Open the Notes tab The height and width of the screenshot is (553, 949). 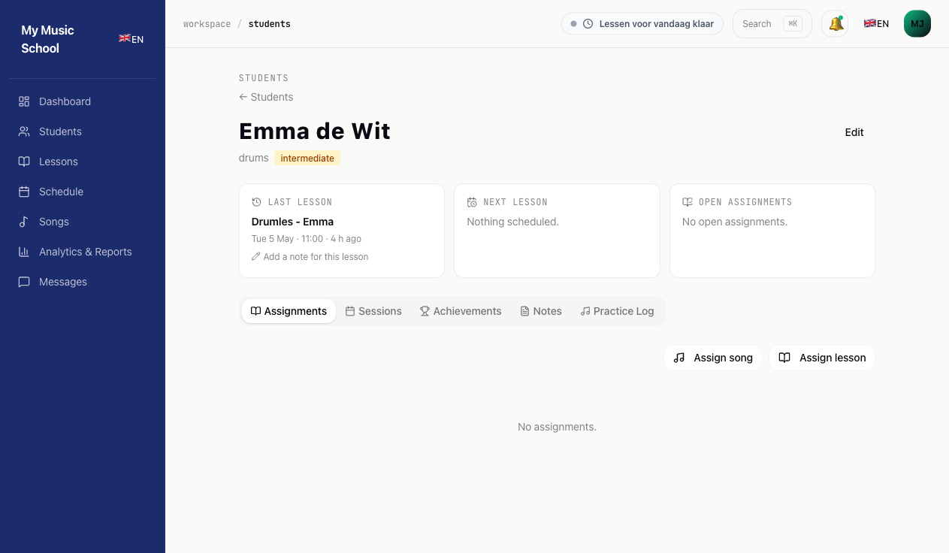(x=541, y=311)
